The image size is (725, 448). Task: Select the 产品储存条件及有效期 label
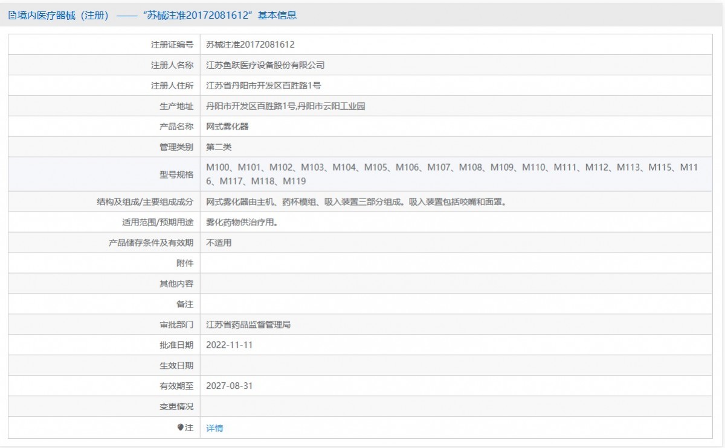[151, 243]
